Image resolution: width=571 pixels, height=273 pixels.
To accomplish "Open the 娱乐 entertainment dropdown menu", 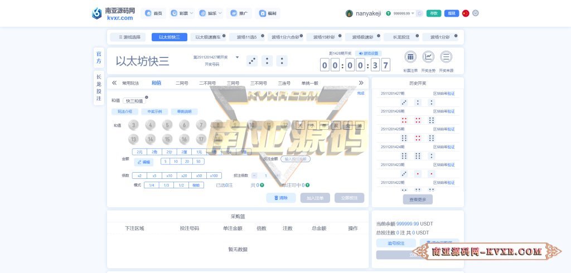I will [x=210, y=13].
